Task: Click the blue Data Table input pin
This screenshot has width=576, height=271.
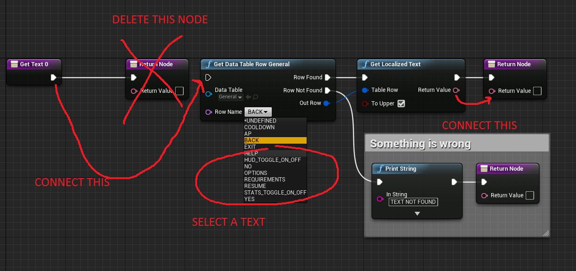Action: [209, 94]
